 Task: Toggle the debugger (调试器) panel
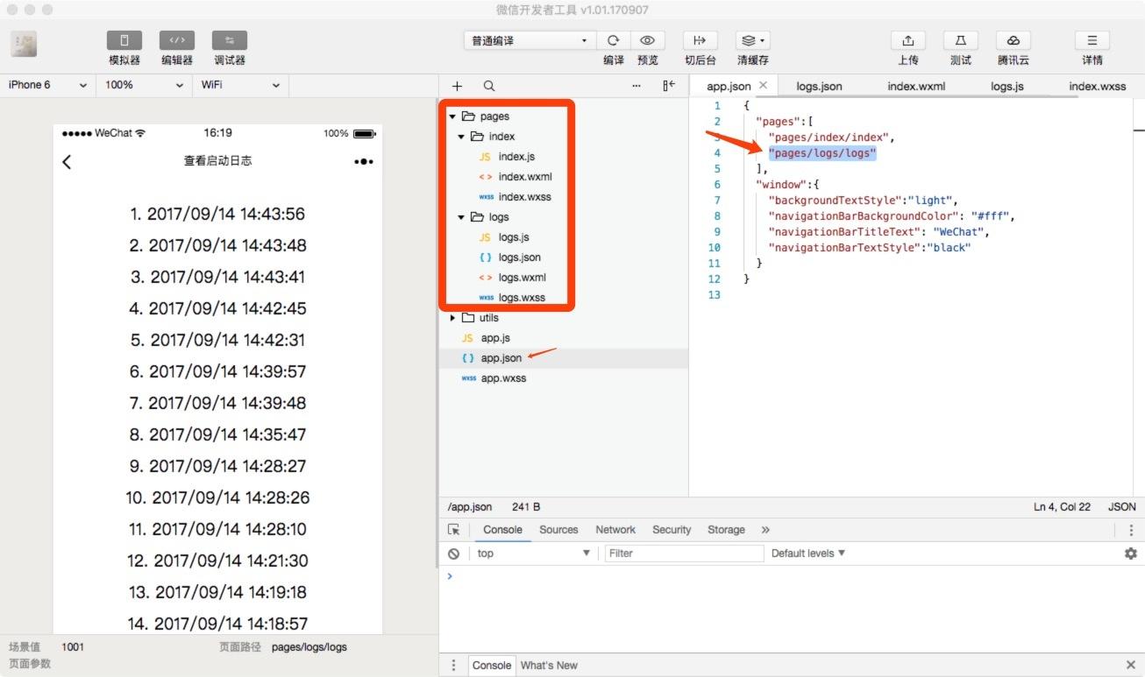tap(230, 40)
